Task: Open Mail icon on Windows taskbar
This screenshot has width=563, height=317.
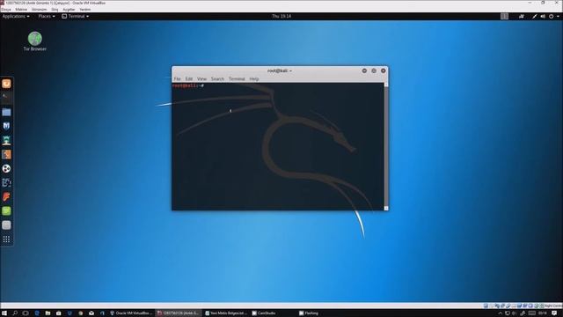Action: coord(91,313)
